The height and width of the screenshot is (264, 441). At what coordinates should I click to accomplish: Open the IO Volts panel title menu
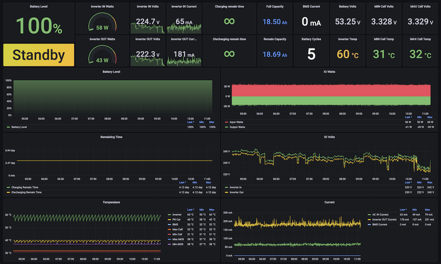(329, 137)
